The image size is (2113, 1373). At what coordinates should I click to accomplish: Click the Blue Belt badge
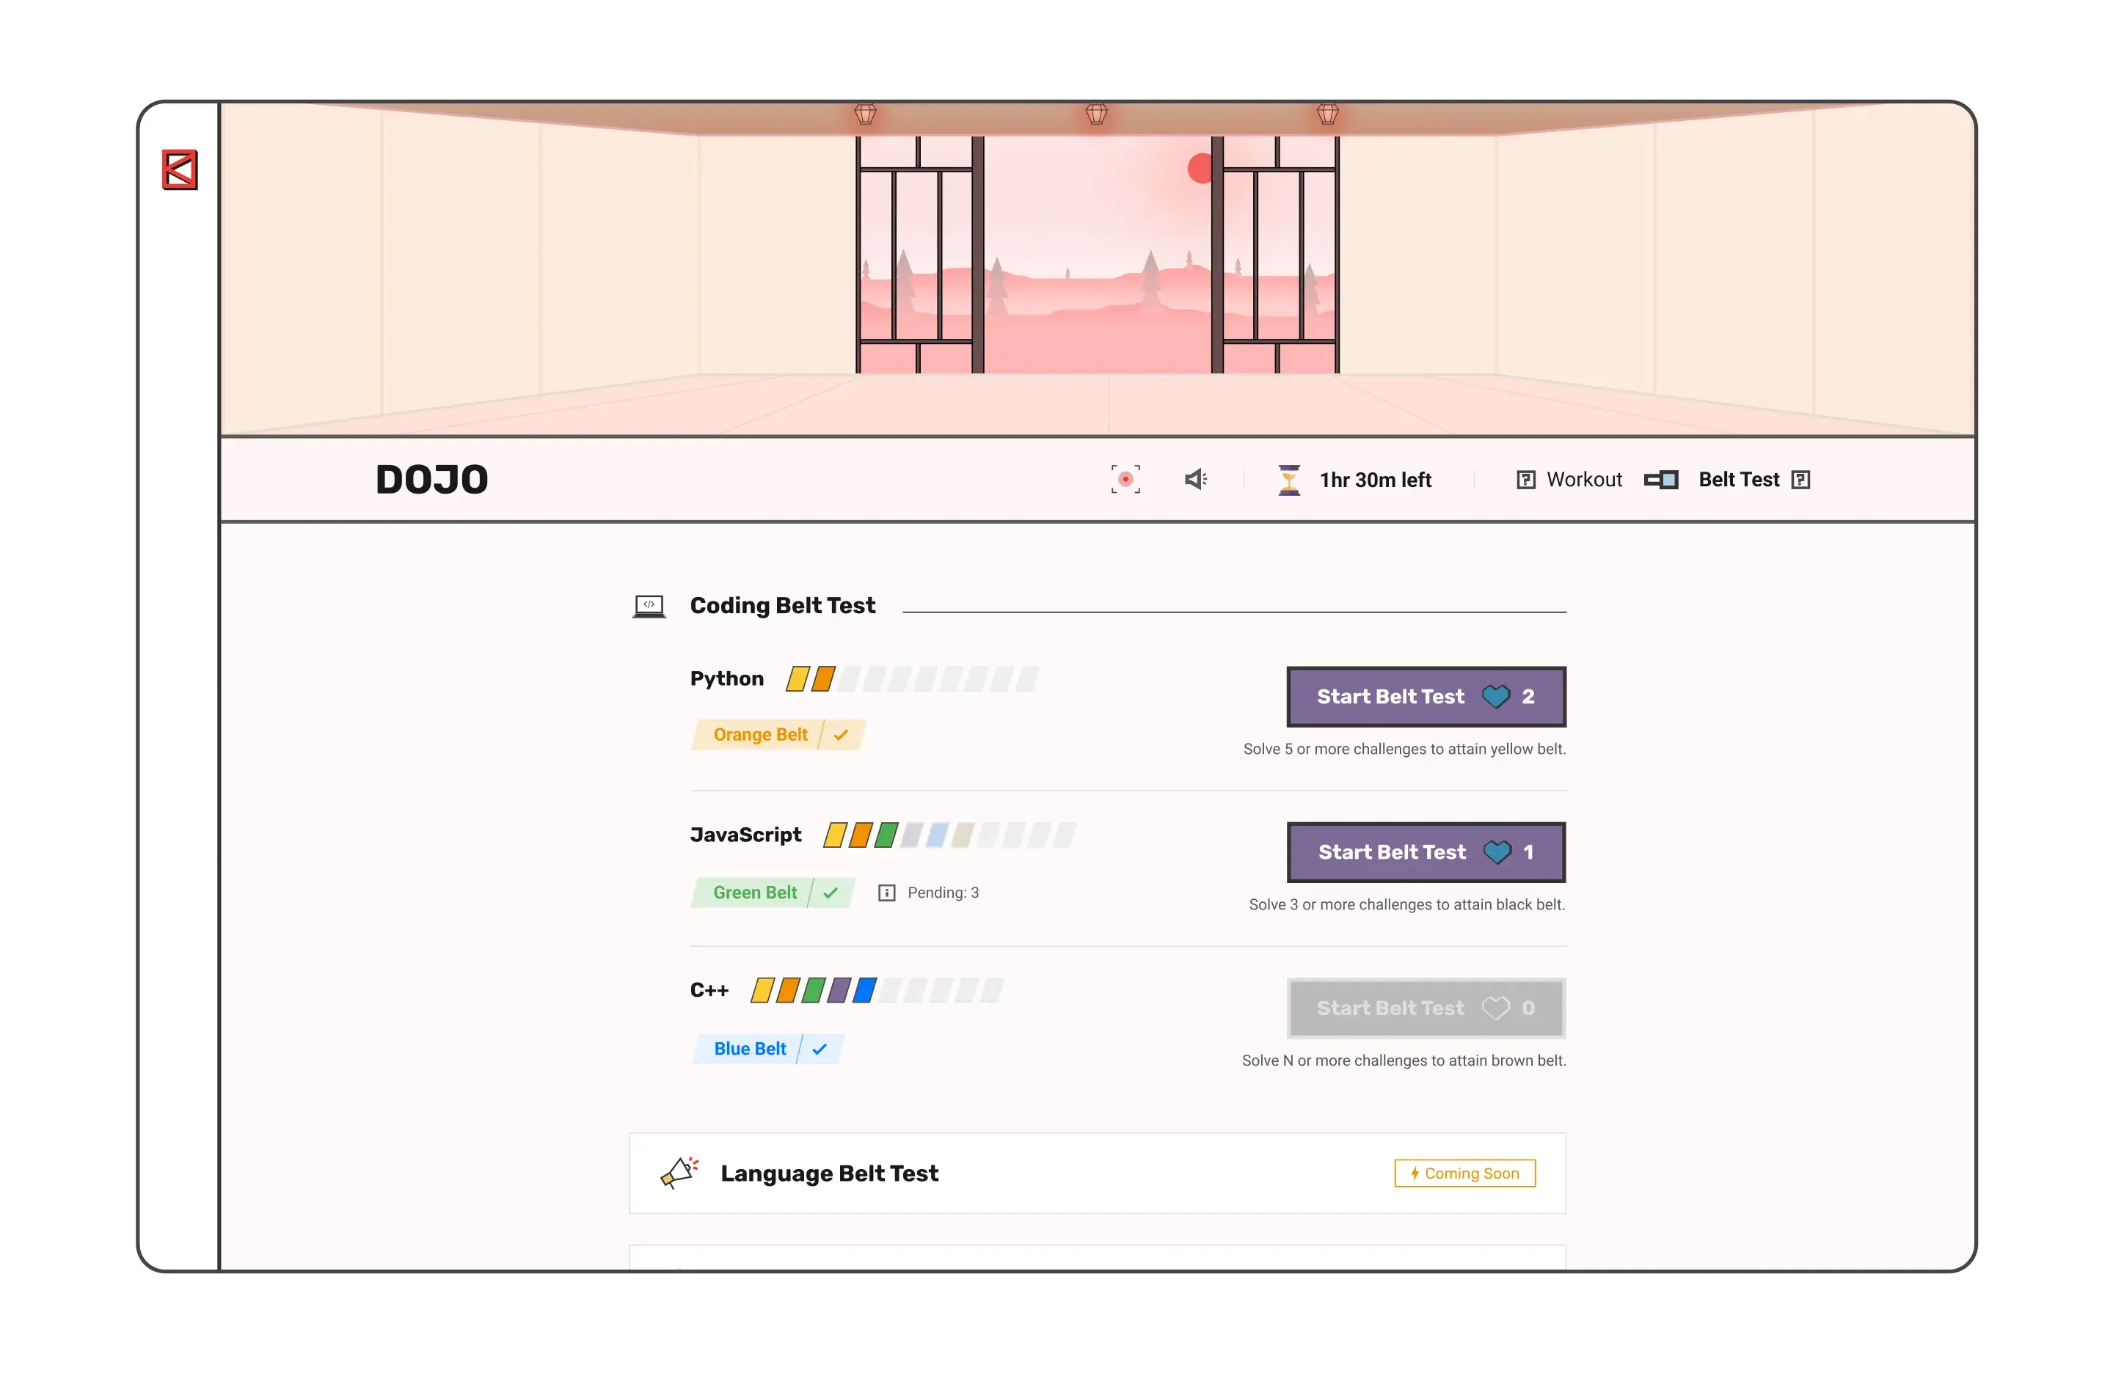click(x=767, y=1049)
